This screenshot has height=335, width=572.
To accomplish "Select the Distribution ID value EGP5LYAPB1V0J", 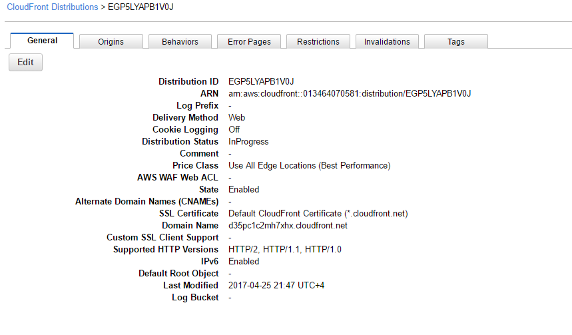I will (x=261, y=81).
